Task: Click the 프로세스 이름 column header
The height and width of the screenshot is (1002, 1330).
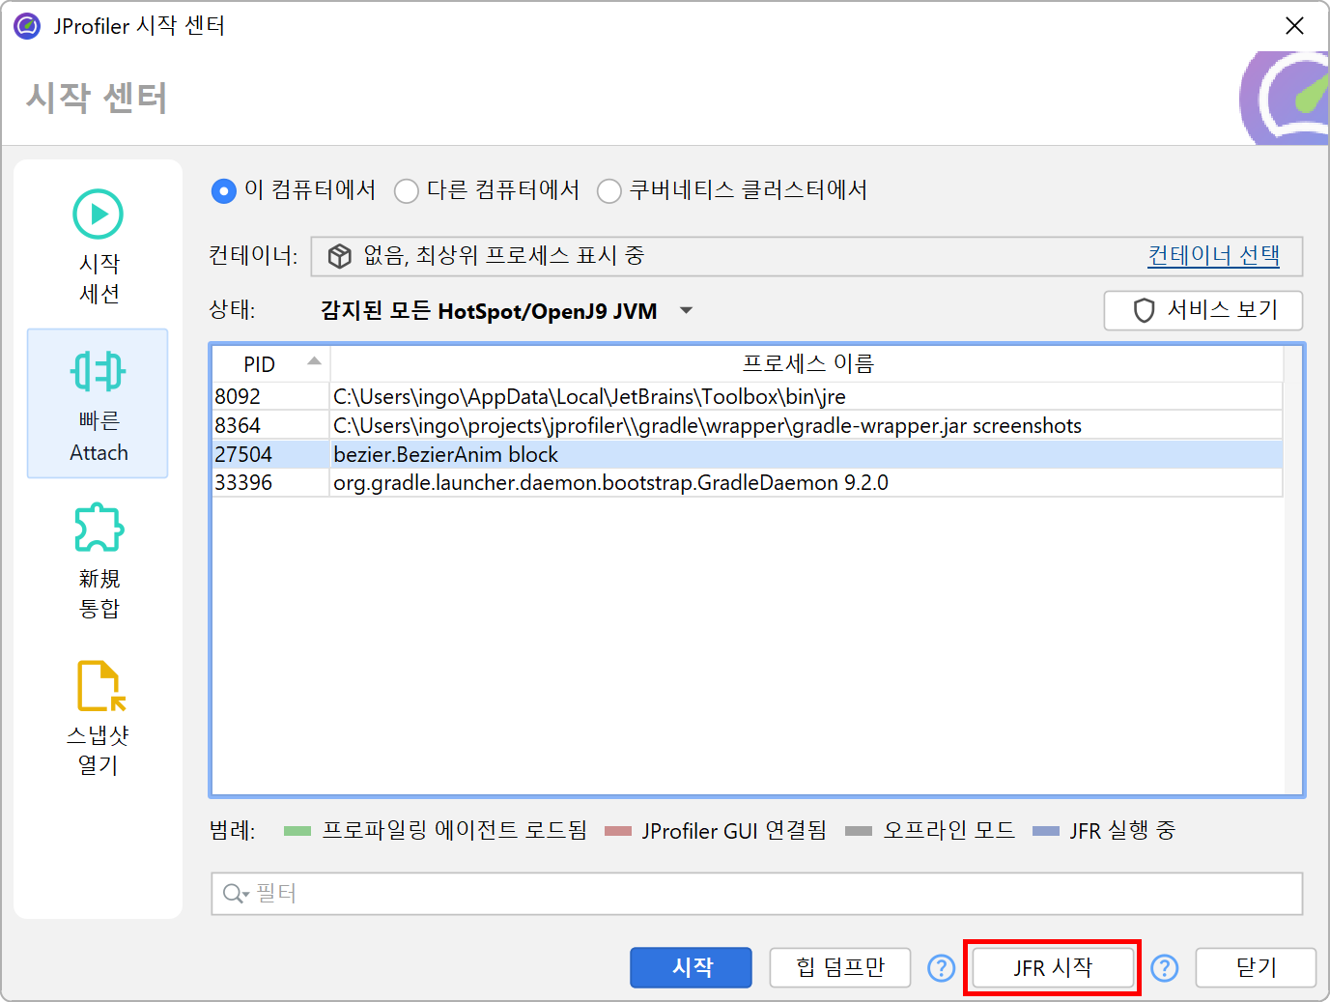Action: point(806,364)
